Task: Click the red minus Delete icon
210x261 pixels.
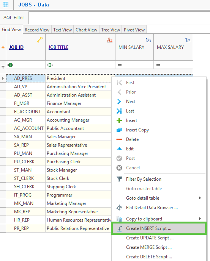Action: coord(119,139)
